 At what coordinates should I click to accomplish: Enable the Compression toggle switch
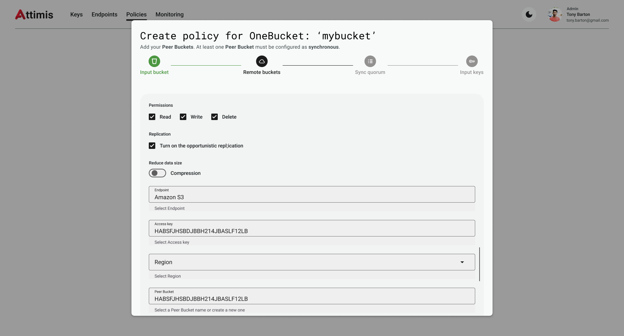[157, 173]
